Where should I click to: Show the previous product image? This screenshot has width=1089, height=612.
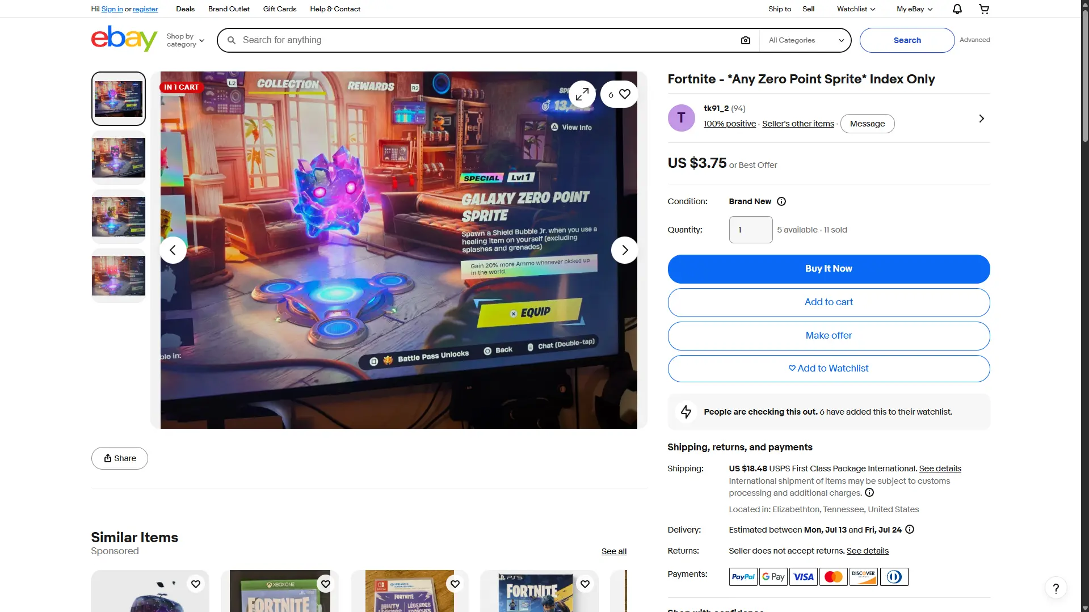coord(173,250)
